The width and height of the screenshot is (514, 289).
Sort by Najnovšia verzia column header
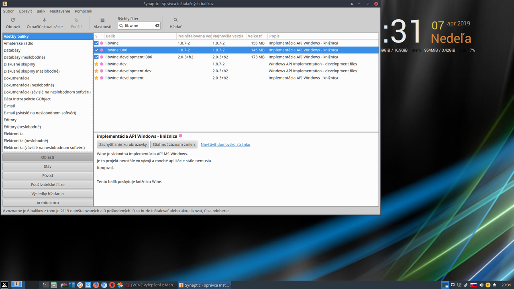click(229, 36)
